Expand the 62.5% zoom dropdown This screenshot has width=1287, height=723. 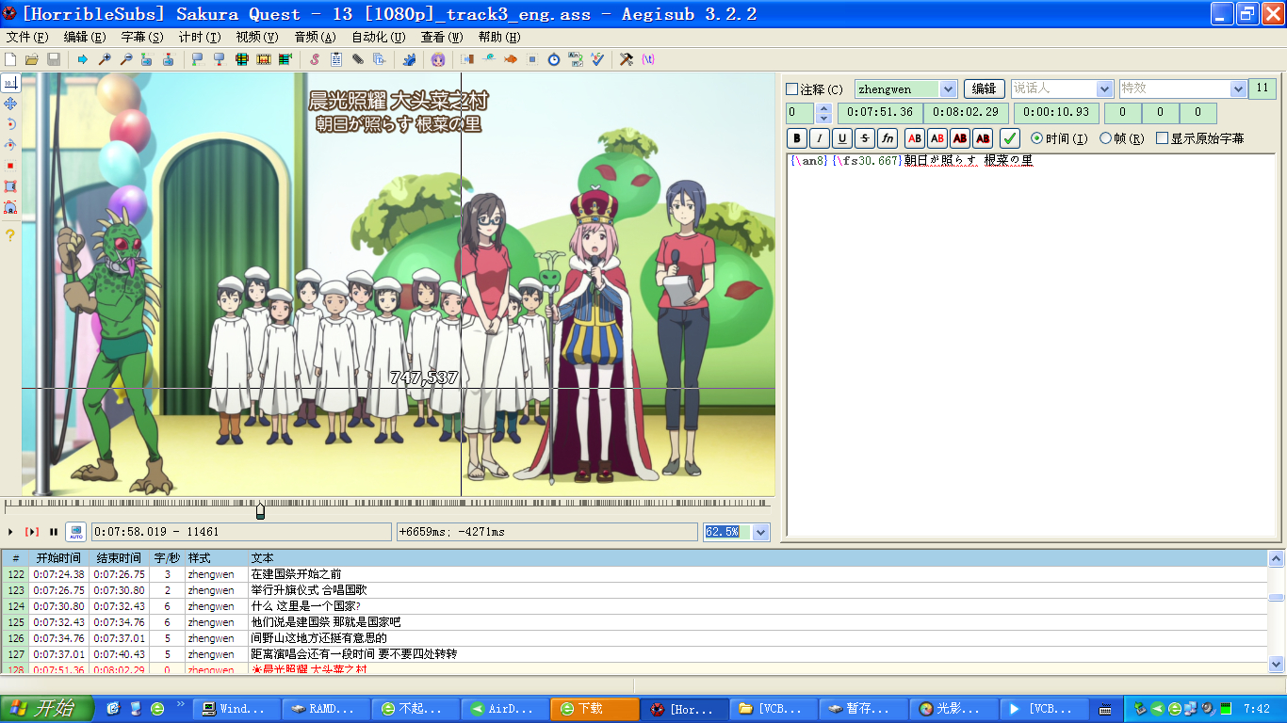coord(760,532)
